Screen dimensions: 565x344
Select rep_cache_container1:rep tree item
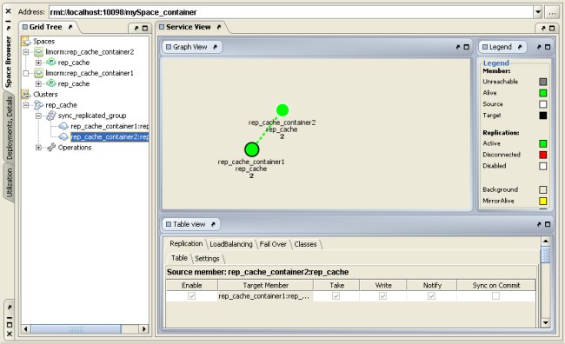pos(110,127)
